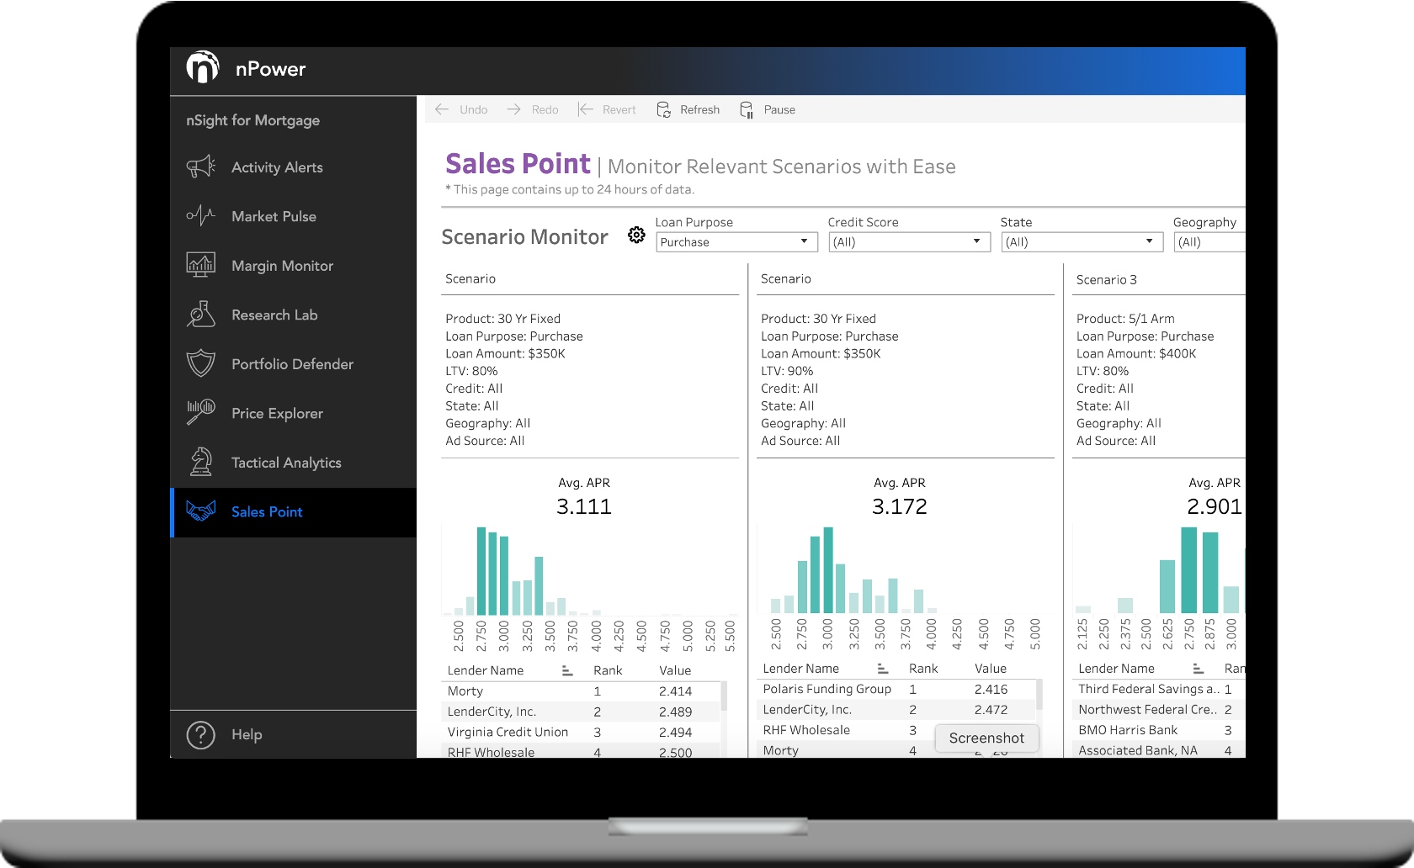1414x868 pixels.
Task: Open Scenario Monitor settings gear
Action: coord(636,236)
